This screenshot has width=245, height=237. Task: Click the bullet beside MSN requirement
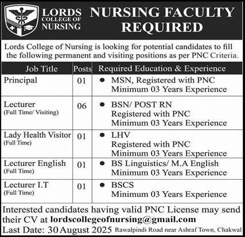coord(102,80)
